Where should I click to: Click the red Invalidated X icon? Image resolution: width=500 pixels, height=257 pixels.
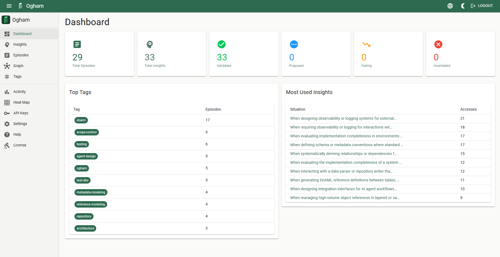[438, 44]
